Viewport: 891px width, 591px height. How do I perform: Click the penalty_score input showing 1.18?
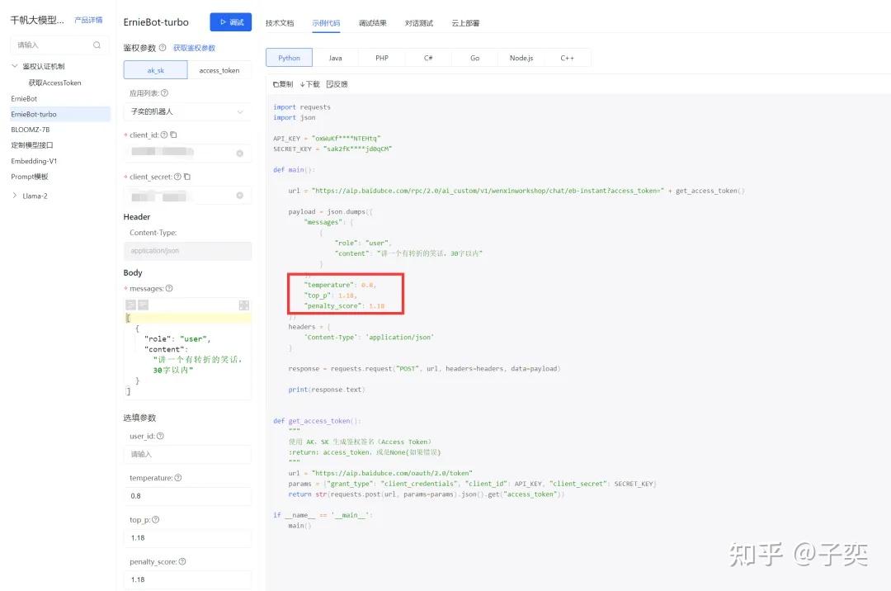click(187, 579)
